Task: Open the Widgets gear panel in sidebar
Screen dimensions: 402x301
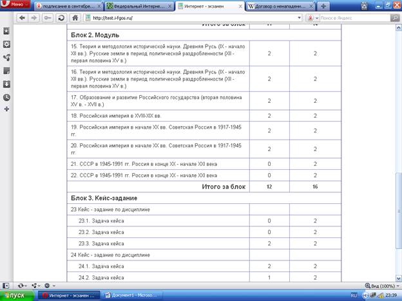Action: pyautogui.click(x=6, y=44)
